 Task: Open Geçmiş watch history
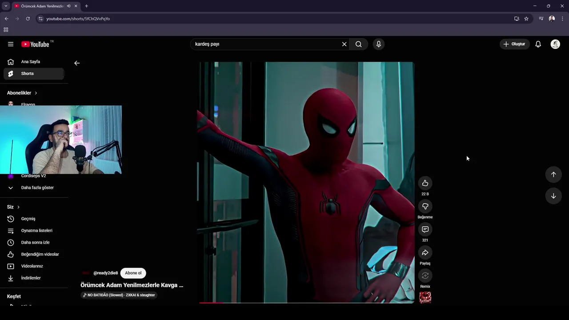tap(34, 219)
